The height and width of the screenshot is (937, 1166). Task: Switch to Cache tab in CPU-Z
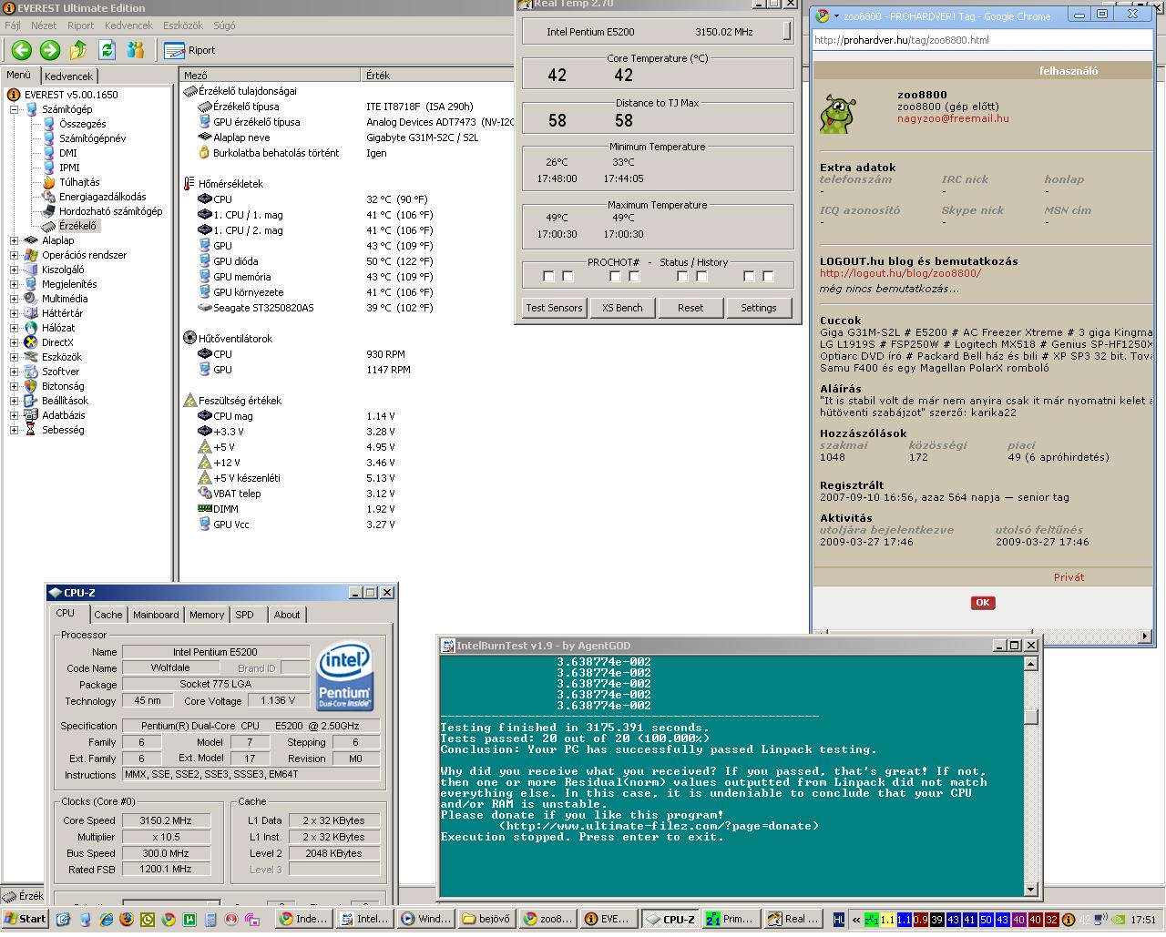point(107,615)
